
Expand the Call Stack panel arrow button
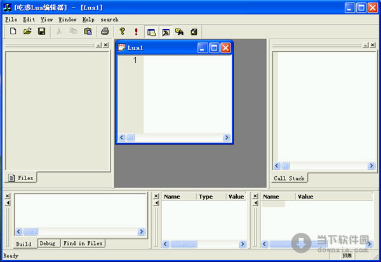click(366, 45)
